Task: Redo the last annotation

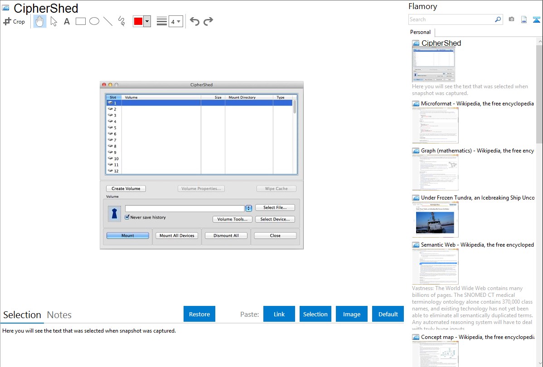Action: (208, 21)
